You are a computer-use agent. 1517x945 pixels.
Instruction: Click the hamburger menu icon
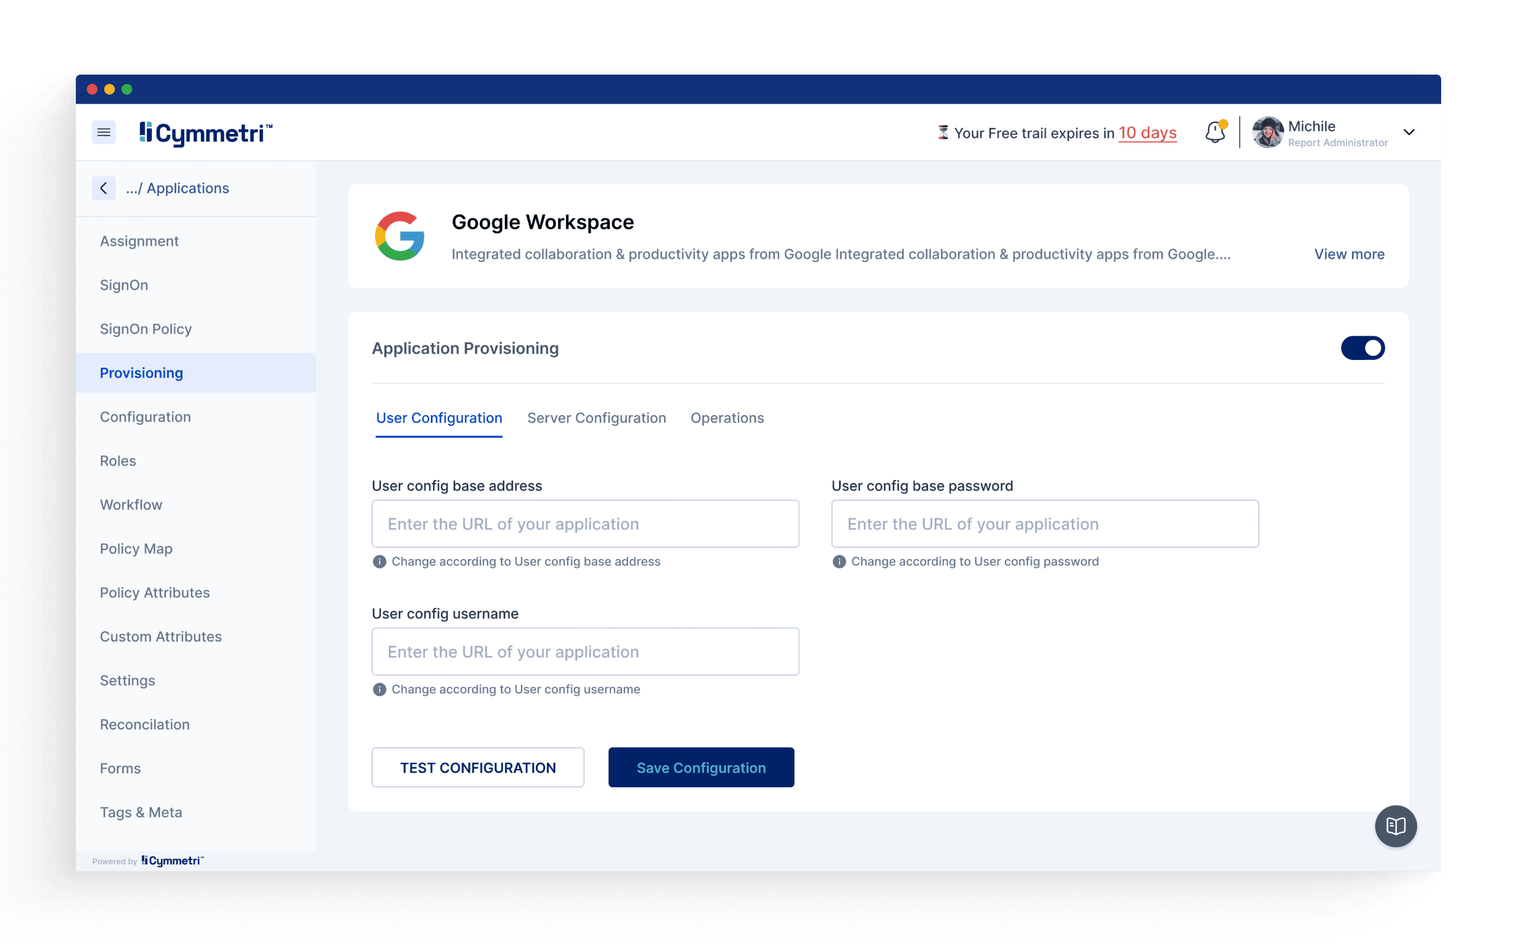click(x=104, y=133)
